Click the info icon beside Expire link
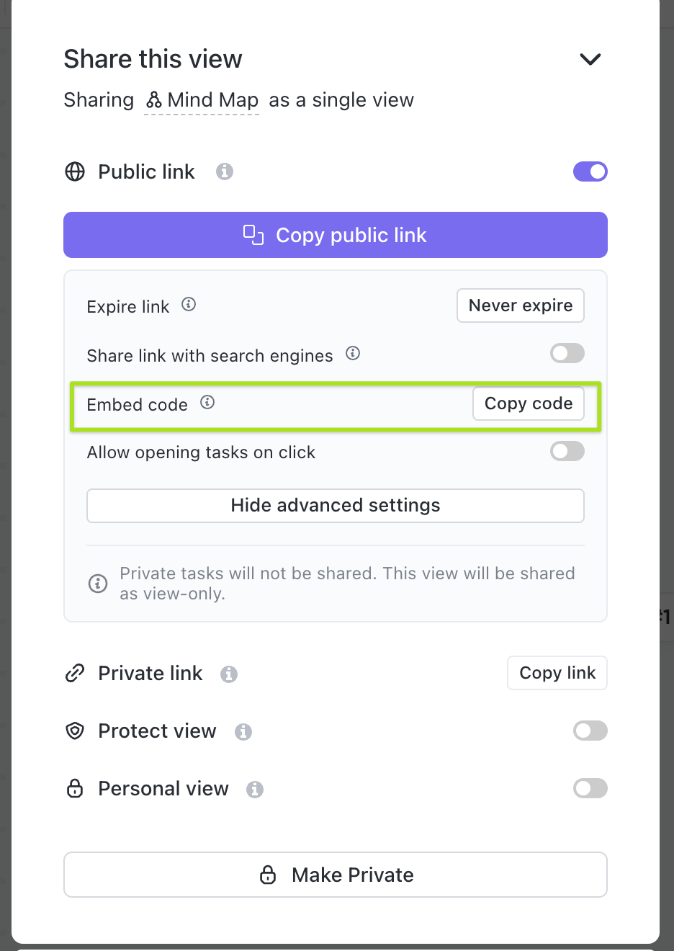This screenshot has width=674, height=951. tap(189, 304)
